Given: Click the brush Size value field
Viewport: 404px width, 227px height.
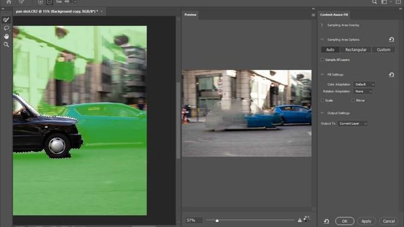Looking at the screenshot, I should coord(66,2).
